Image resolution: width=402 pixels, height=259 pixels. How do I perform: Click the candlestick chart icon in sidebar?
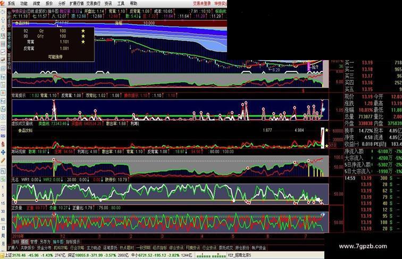click(3, 61)
